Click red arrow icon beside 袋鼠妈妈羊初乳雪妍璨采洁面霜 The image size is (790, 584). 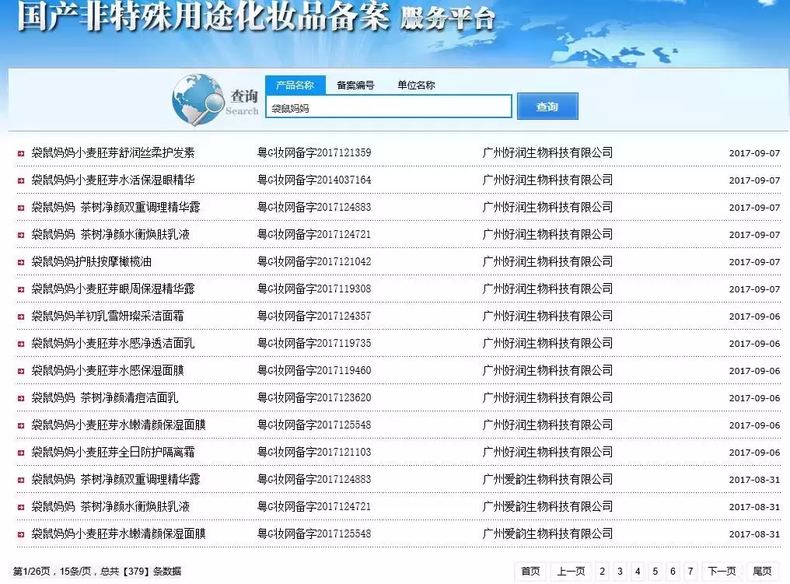pyautogui.click(x=21, y=316)
